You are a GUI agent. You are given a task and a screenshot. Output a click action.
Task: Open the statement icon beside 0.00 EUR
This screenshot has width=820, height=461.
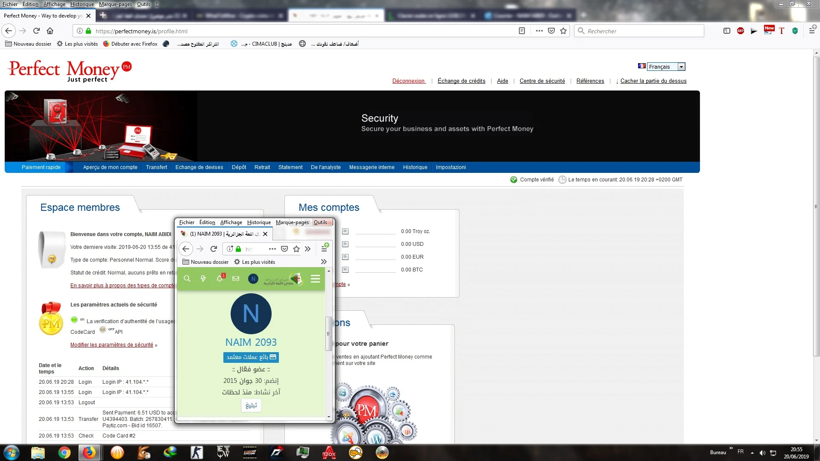coord(346,257)
